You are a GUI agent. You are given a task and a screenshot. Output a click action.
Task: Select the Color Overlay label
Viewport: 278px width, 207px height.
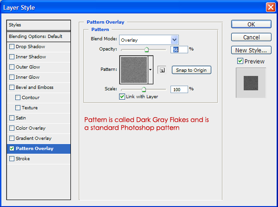31,128
